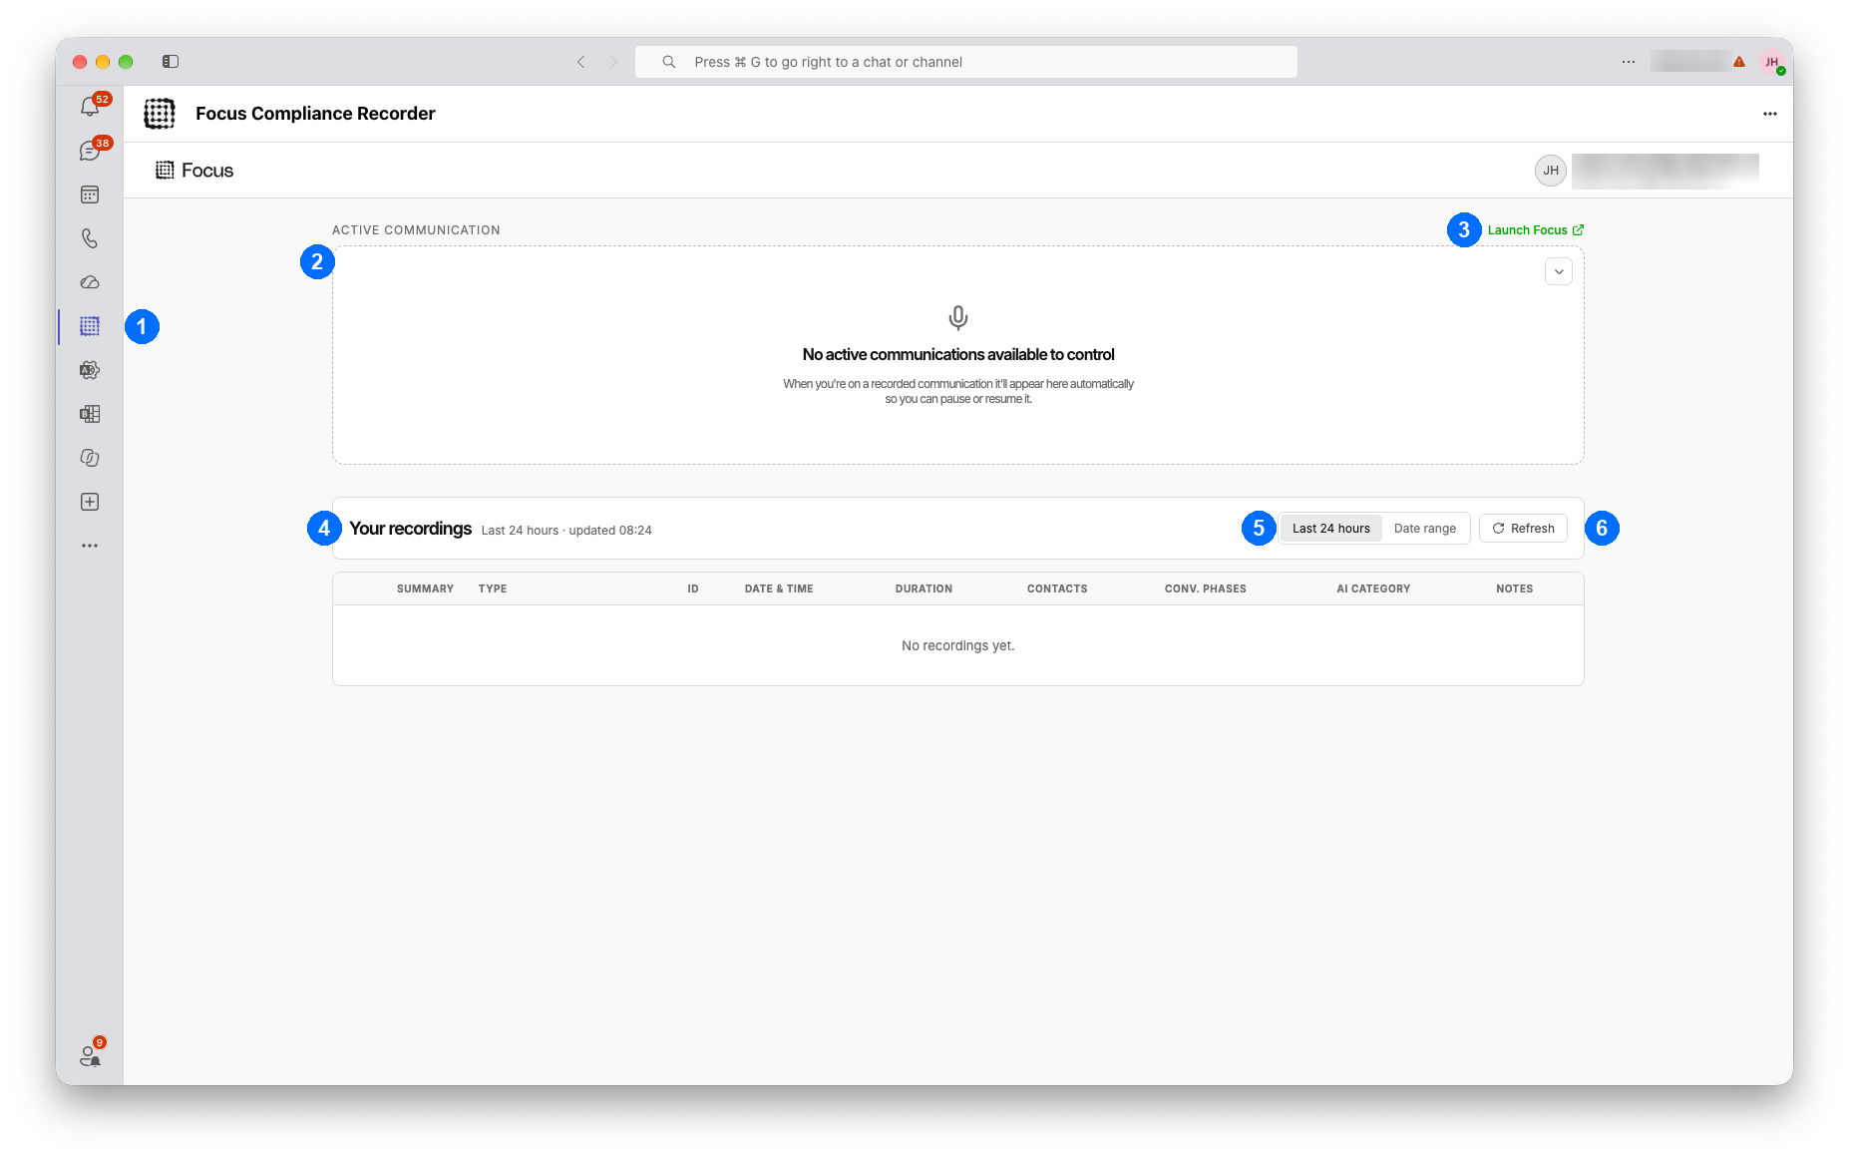
Task: Open the Activity bell notifications
Action: 90,107
